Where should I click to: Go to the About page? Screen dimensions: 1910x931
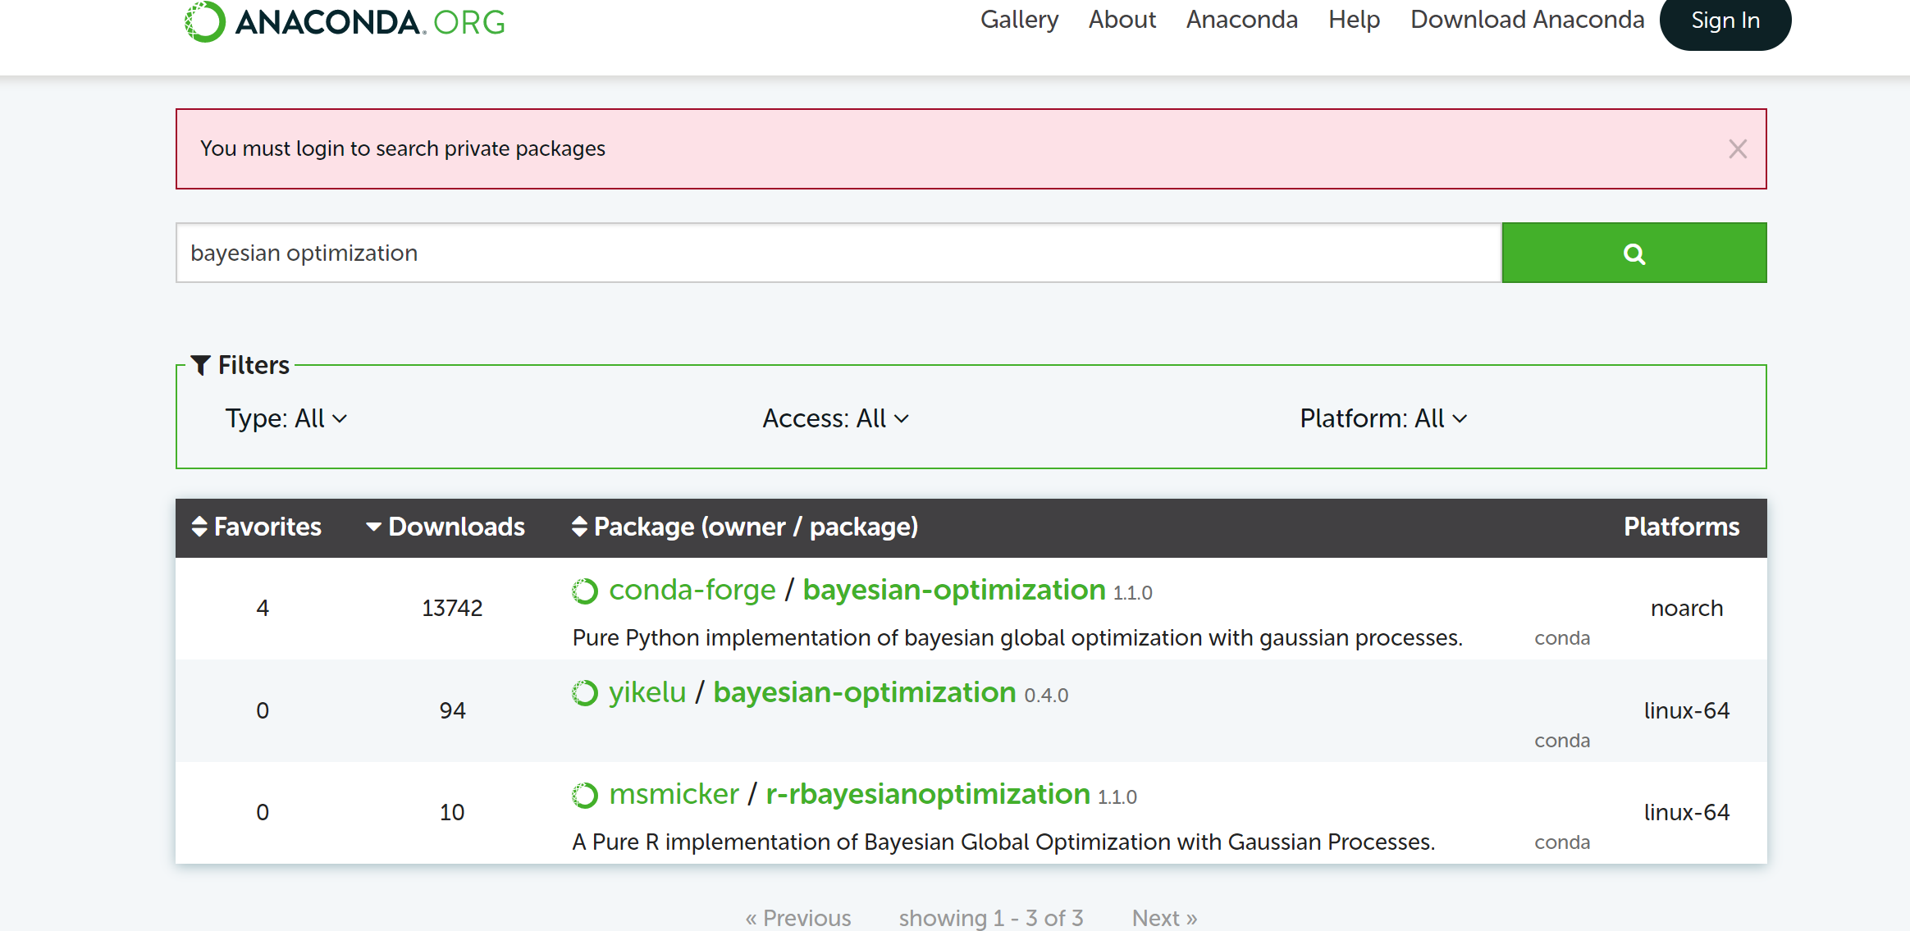tap(1122, 20)
